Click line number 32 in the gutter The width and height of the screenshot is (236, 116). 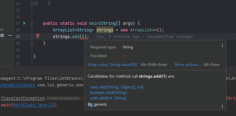pos(18,57)
